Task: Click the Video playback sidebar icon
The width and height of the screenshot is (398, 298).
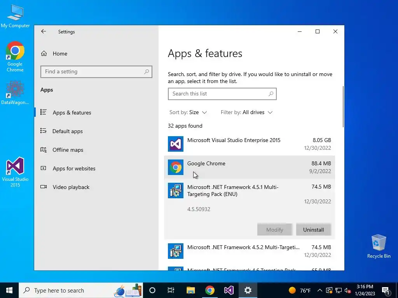Action: pyautogui.click(x=44, y=187)
